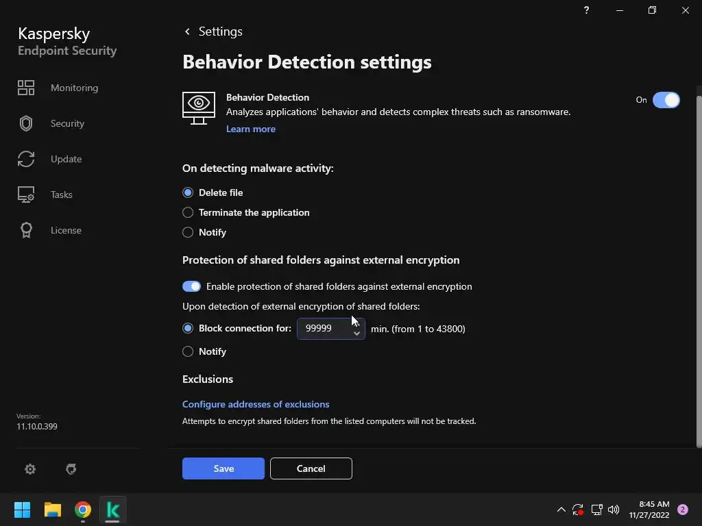Click the Kaspersky taskbar icon
702x526 pixels.
pyautogui.click(x=113, y=510)
